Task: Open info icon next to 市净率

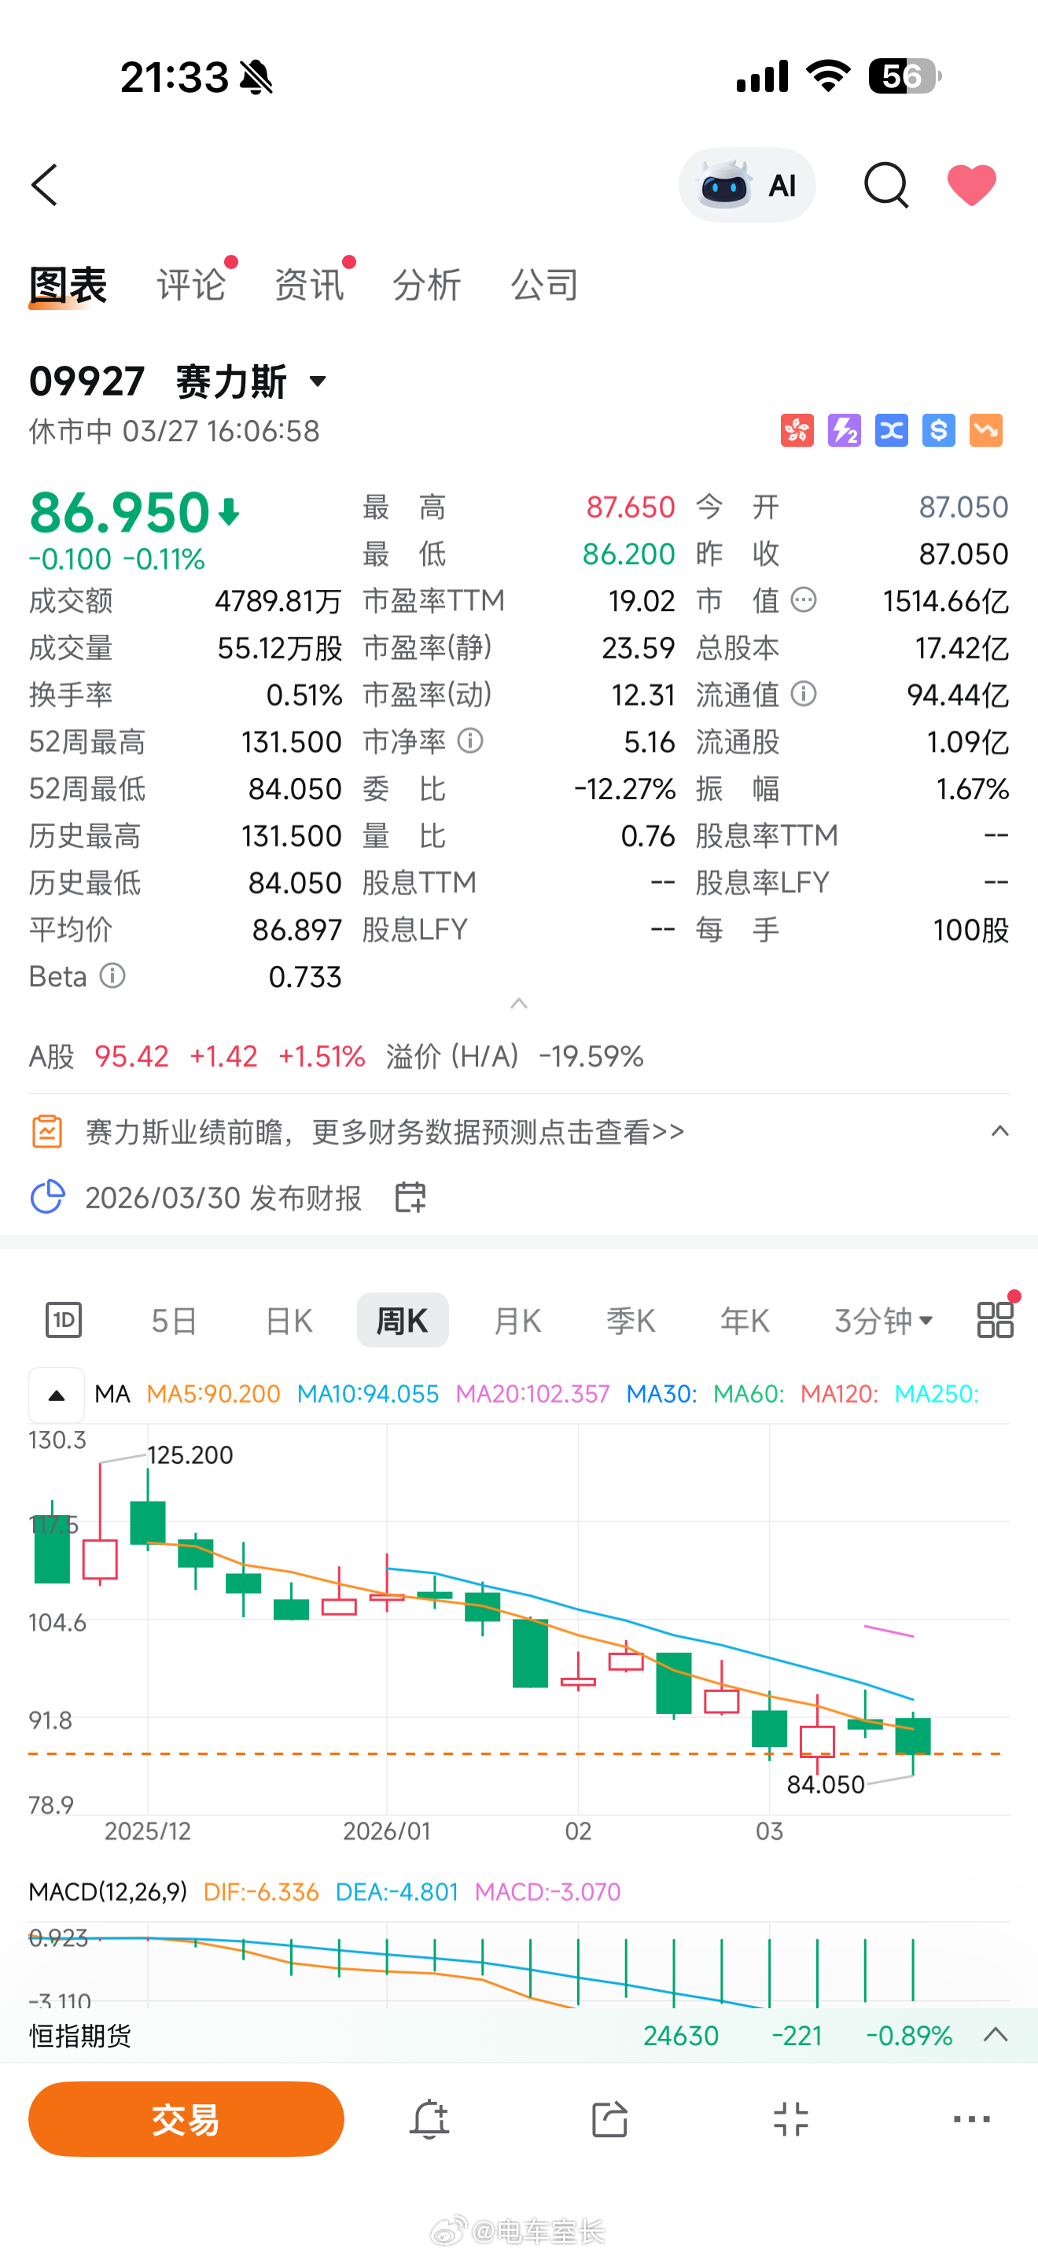Action: coord(470,742)
